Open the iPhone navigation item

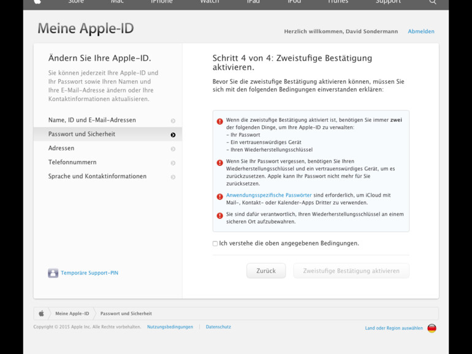162,2
